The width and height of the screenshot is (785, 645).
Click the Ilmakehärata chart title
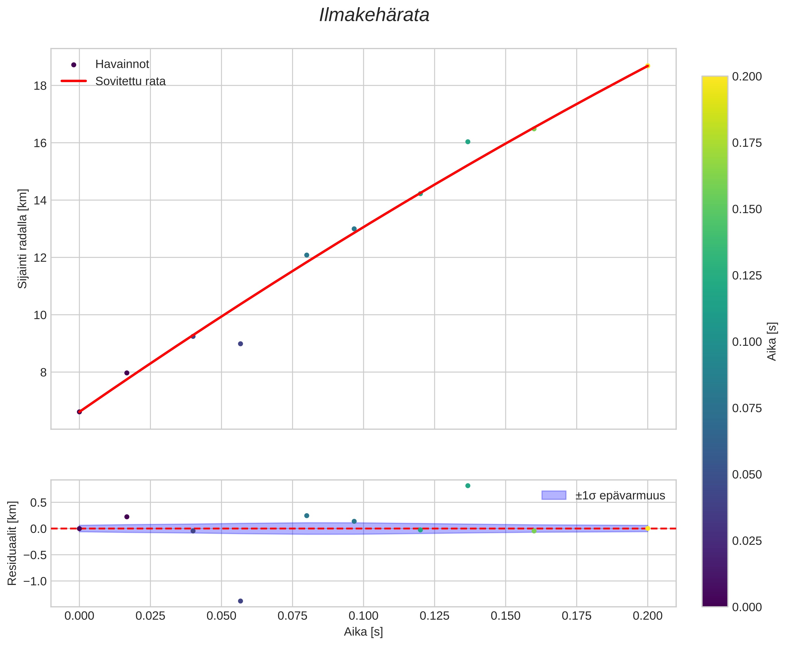pos(374,16)
